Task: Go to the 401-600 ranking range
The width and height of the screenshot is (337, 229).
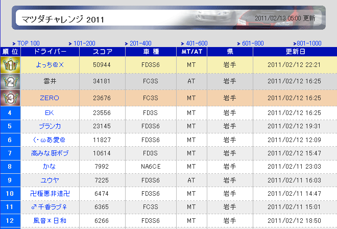Action: click(x=197, y=43)
